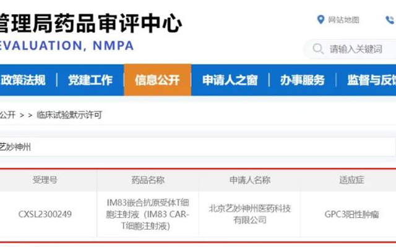Click the 受理号 column header
396x247 pixels.
pos(45,180)
